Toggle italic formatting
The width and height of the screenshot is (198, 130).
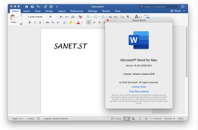pos(35,22)
